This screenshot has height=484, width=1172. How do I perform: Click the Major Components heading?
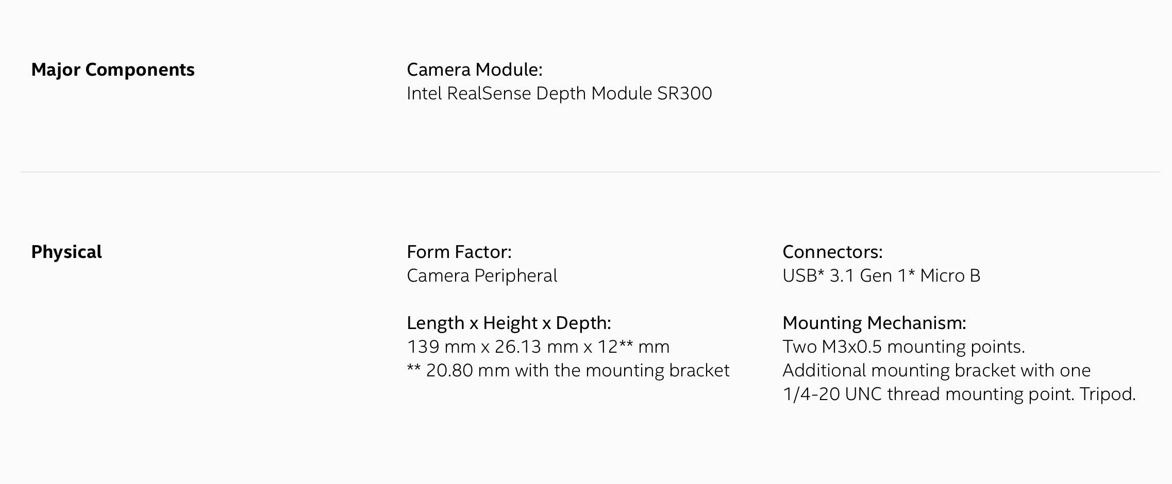(113, 70)
